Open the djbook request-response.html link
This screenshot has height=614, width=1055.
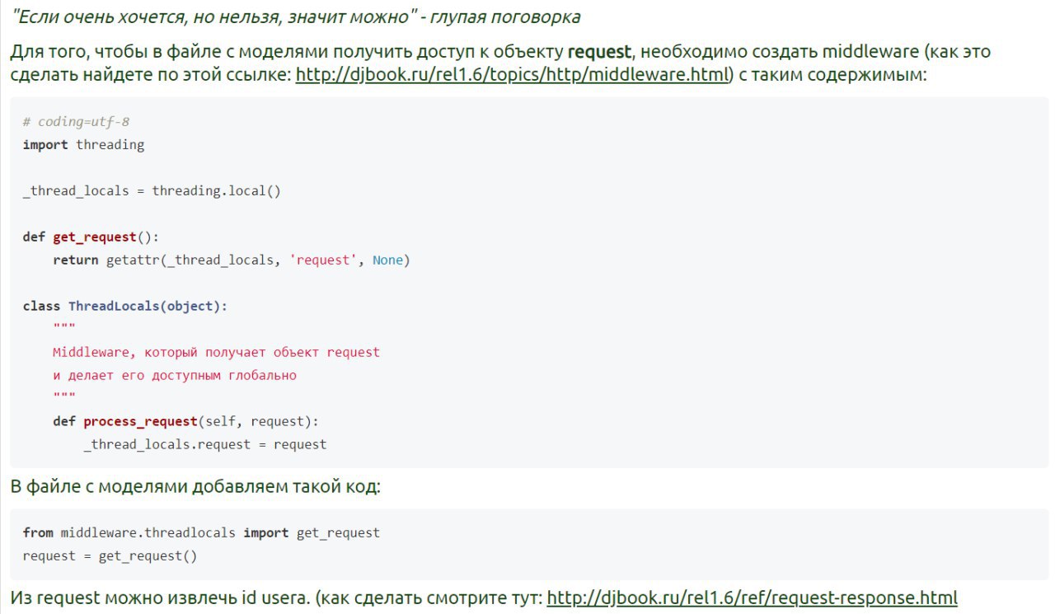[752, 598]
